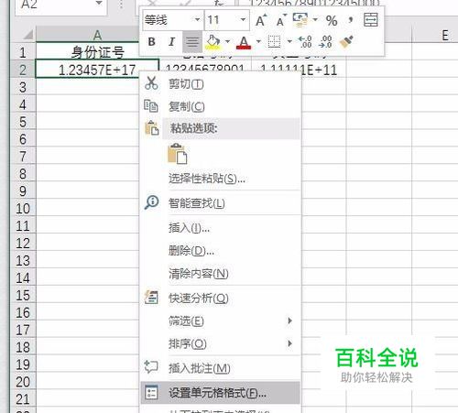Screen dimensions: 458x413
Task: Choose 插入(I)... menu entry
Action: (x=221, y=228)
